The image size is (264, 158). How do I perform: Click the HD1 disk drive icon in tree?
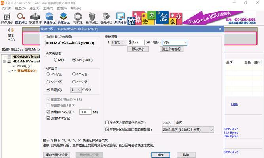coord(9,61)
